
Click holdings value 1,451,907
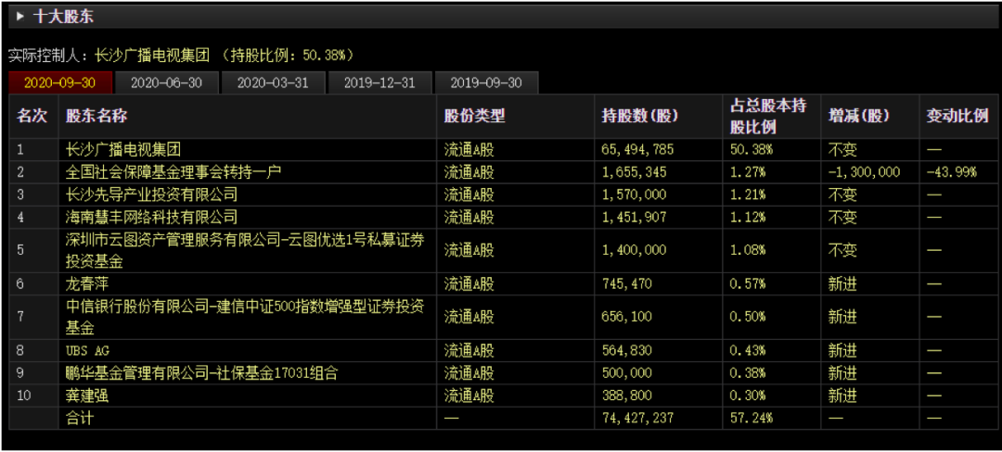pos(635,217)
